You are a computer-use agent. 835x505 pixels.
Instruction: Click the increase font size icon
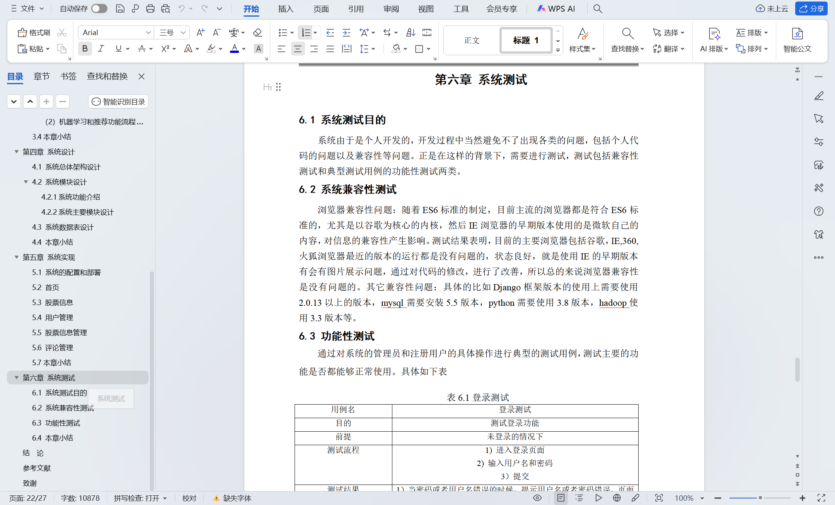click(x=200, y=32)
